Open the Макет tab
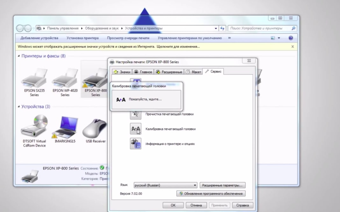The height and width of the screenshot is (212, 340). tap(194, 72)
